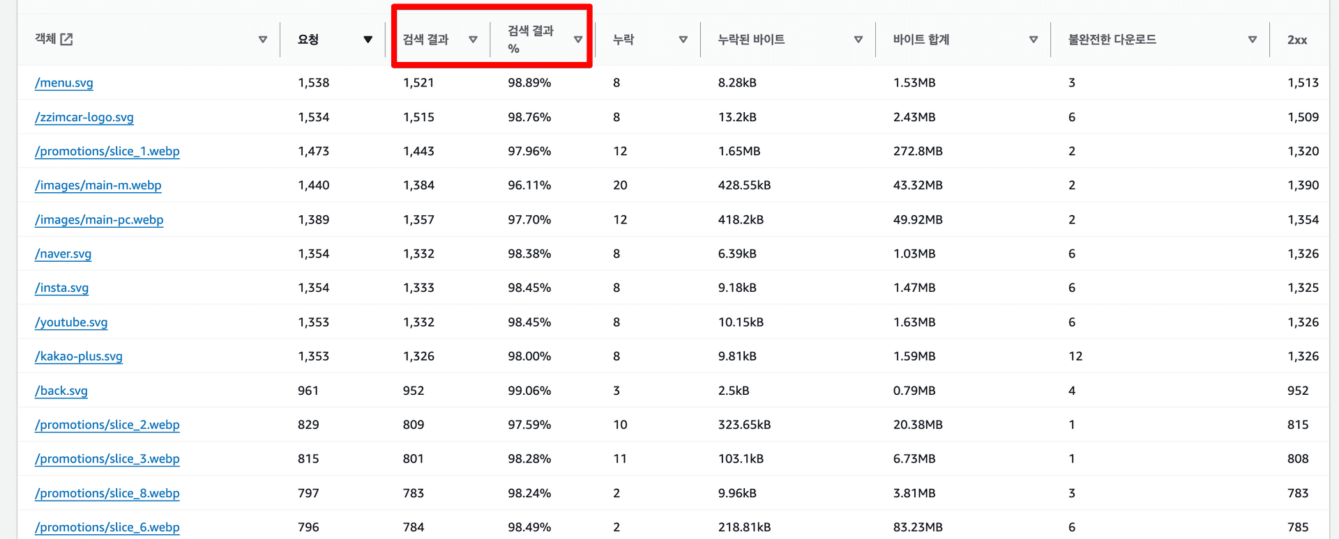Sort by the 누락 column arrow
This screenshot has width=1339, height=539.
[x=683, y=40]
